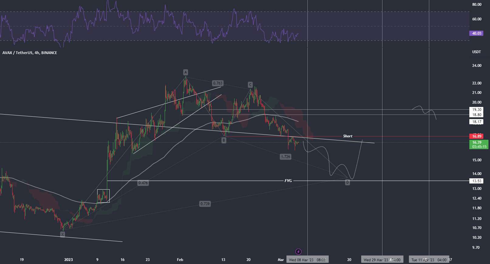Click the purple lightning event icon

click(x=298, y=252)
